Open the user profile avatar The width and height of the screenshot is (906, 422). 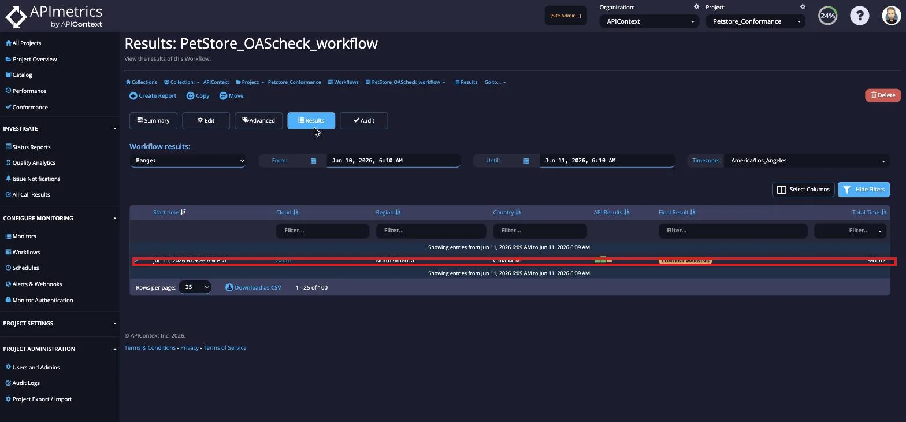pyautogui.click(x=892, y=16)
